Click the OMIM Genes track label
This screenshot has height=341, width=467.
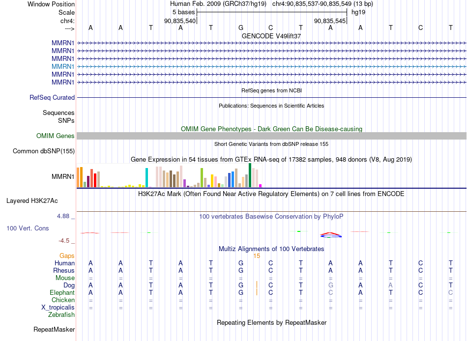pyautogui.click(x=56, y=136)
